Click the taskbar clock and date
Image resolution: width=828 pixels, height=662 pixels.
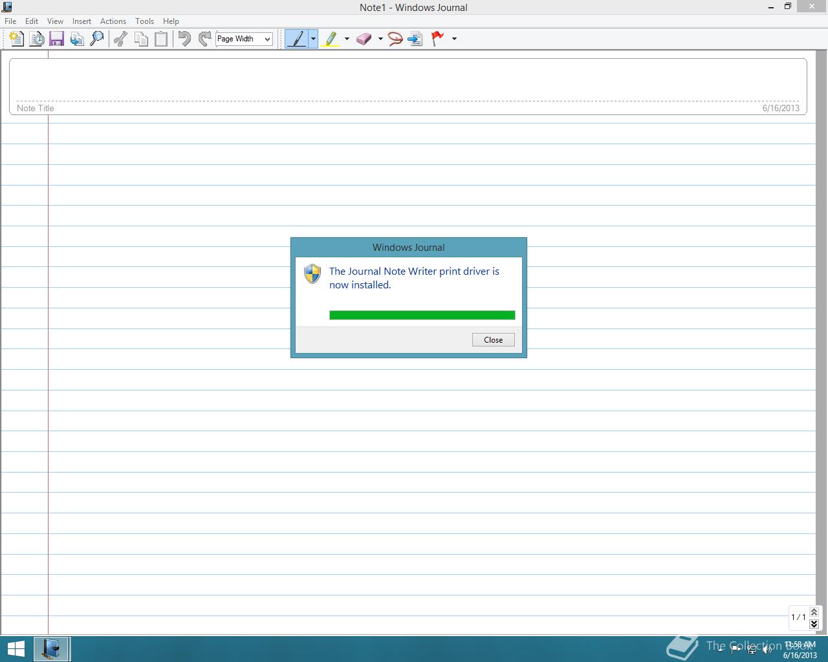800,650
